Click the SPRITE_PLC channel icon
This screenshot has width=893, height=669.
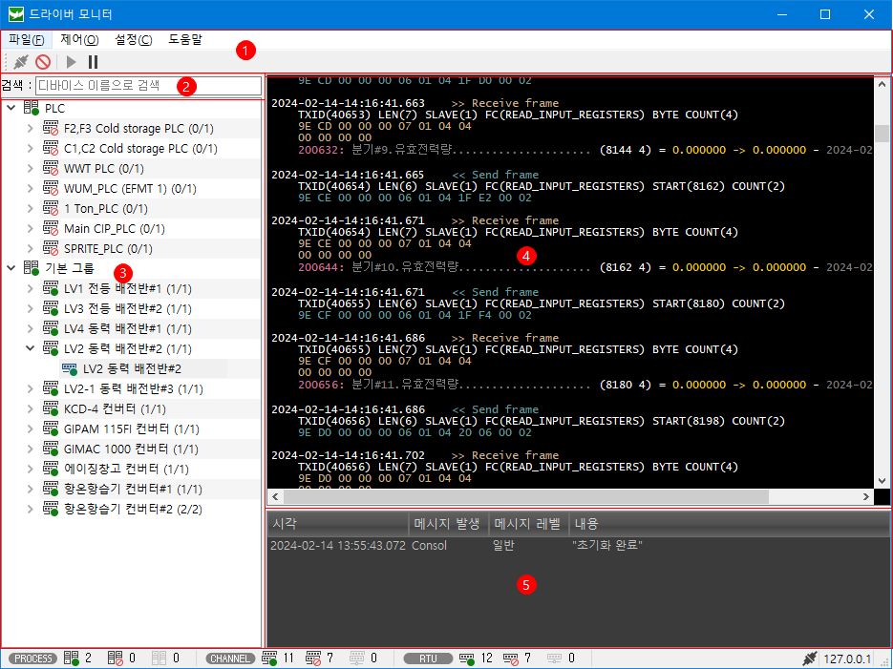(x=51, y=248)
